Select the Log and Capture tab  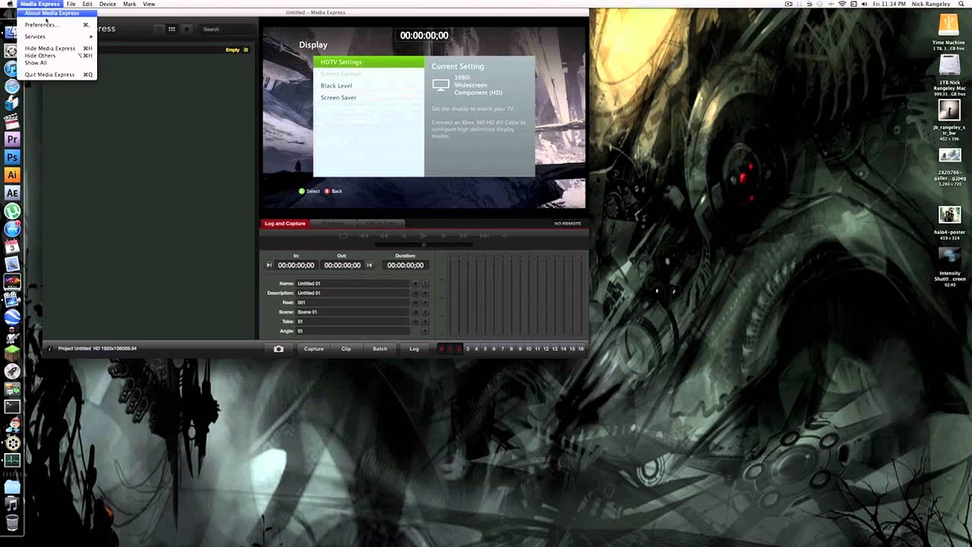(285, 223)
